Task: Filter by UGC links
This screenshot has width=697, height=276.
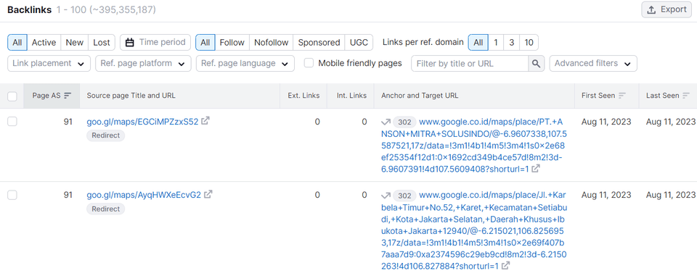Action: coord(359,43)
